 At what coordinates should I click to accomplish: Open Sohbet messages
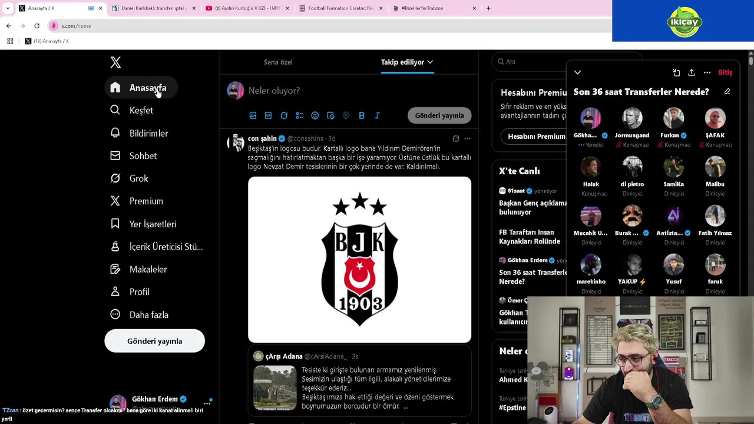tap(134, 155)
